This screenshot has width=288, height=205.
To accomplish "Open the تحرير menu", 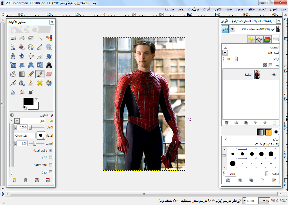I will click(x=273, y=9).
